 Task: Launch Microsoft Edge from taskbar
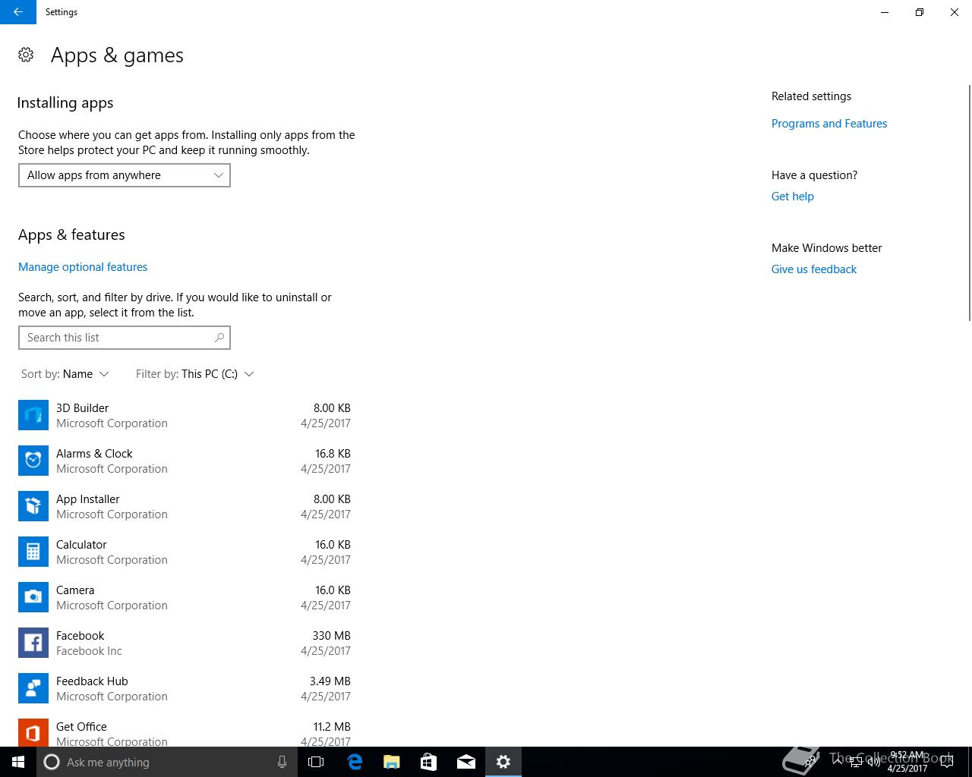(354, 762)
